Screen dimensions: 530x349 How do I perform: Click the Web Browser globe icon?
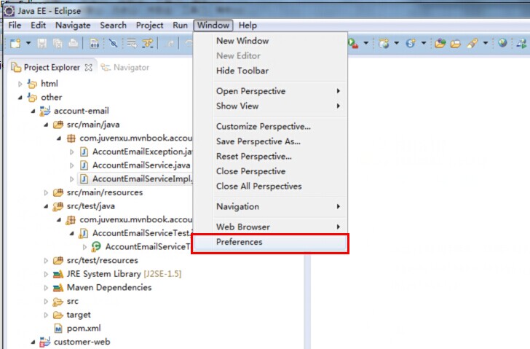click(x=502, y=42)
